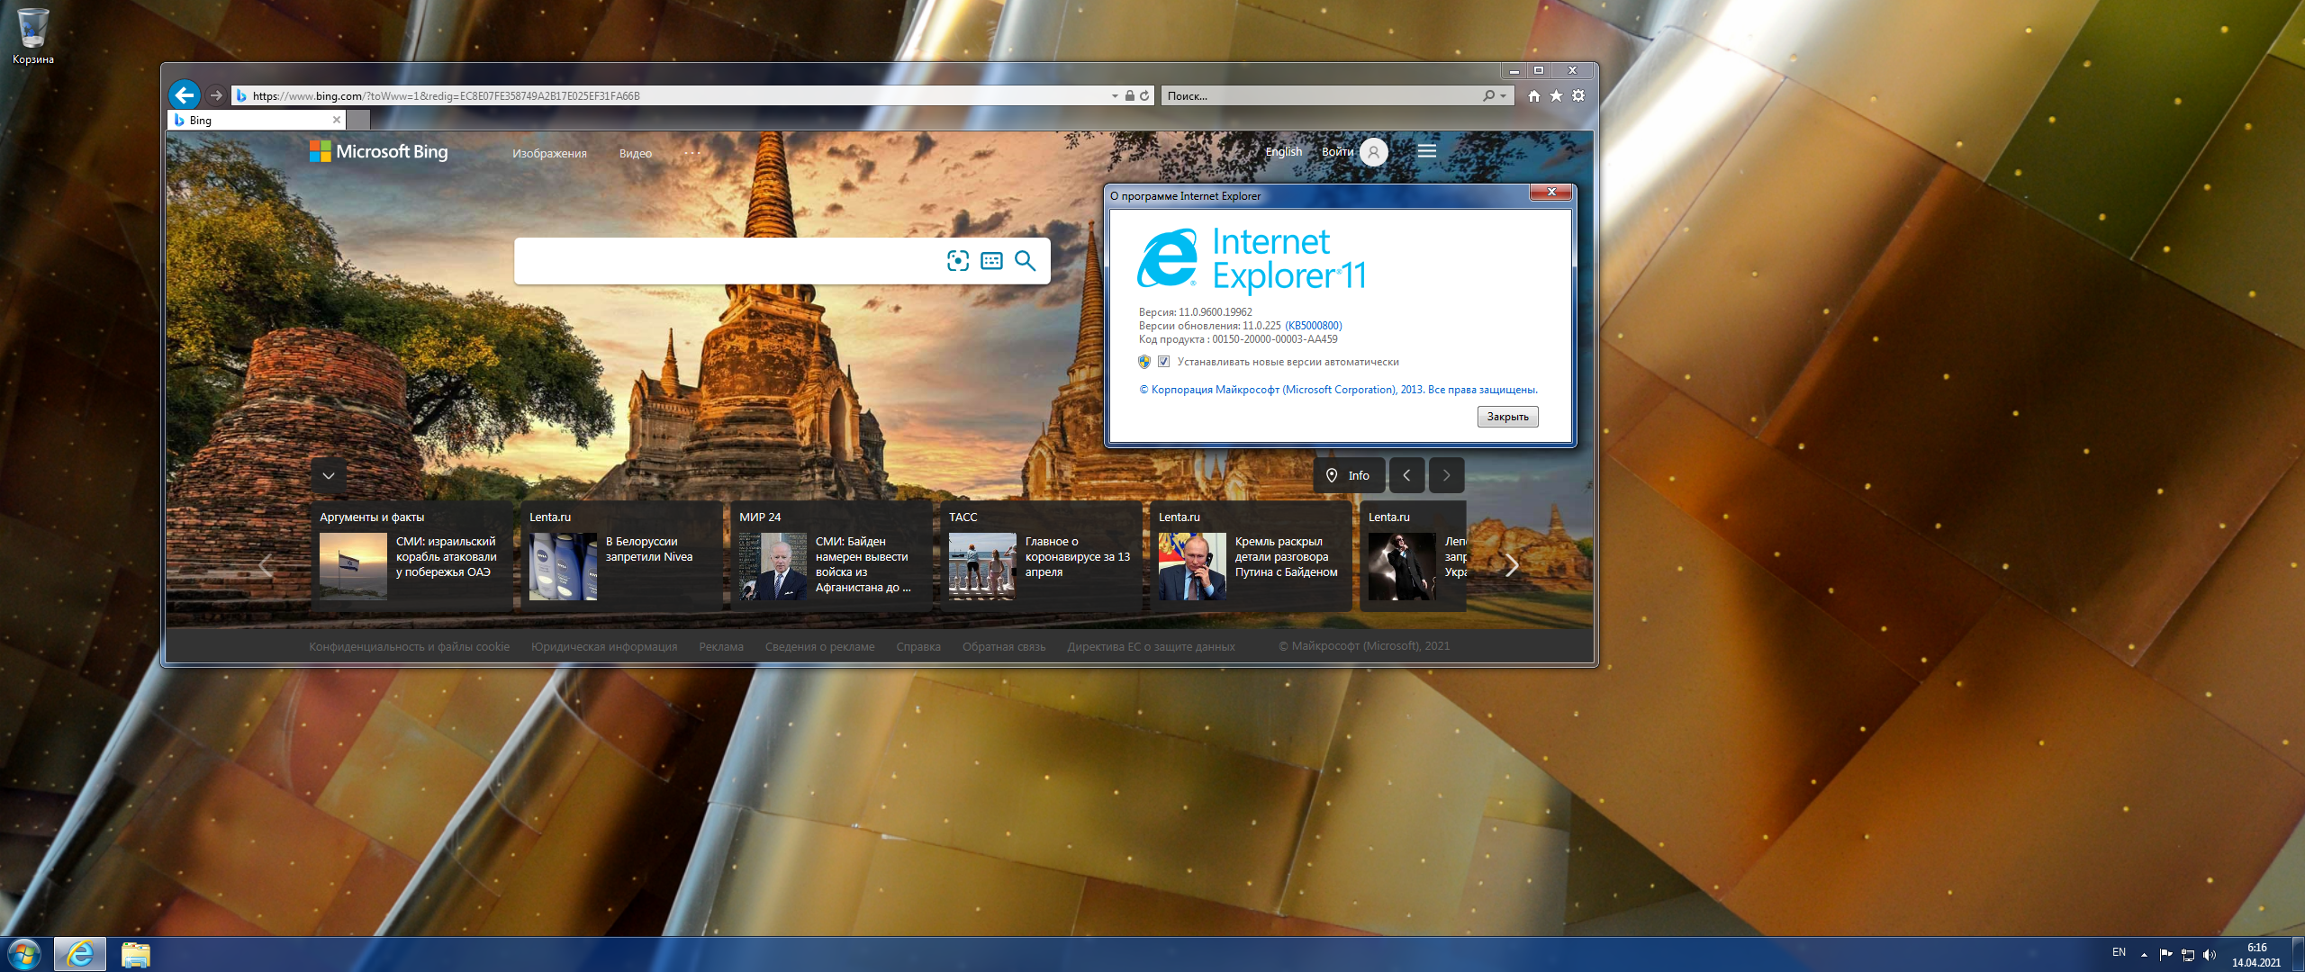Open Изображения in Bing header
The width and height of the screenshot is (2305, 972).
[x=549, y=153]
